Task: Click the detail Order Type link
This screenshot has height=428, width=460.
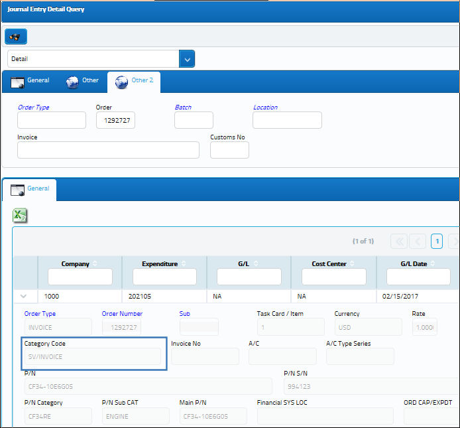Action: [40, 314]
